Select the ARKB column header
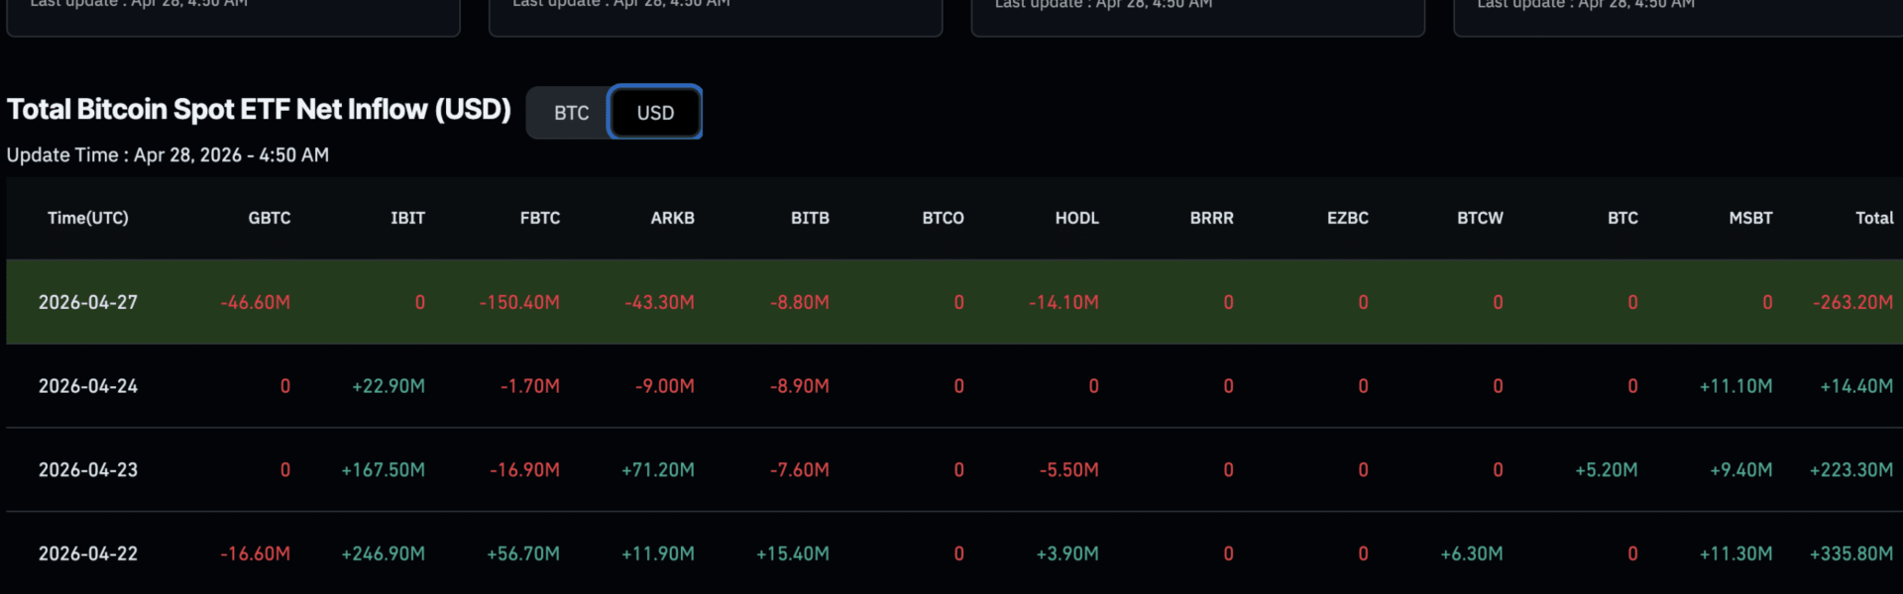The image size is (1903, 594). tap(672, 218)
